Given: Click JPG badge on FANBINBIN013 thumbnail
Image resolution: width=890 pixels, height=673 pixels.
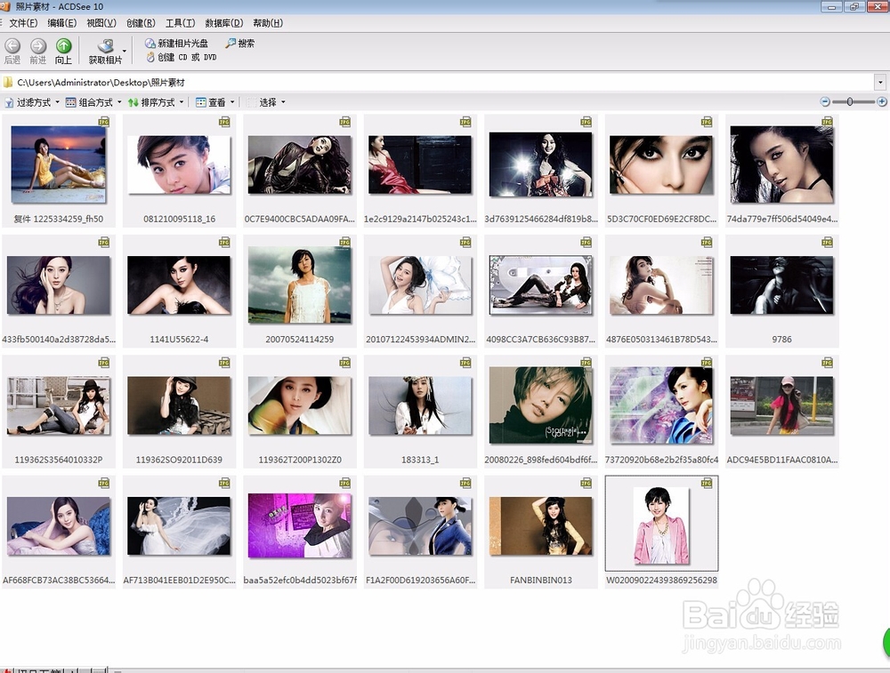Looking at the screenshot, I should coord(586,483).
